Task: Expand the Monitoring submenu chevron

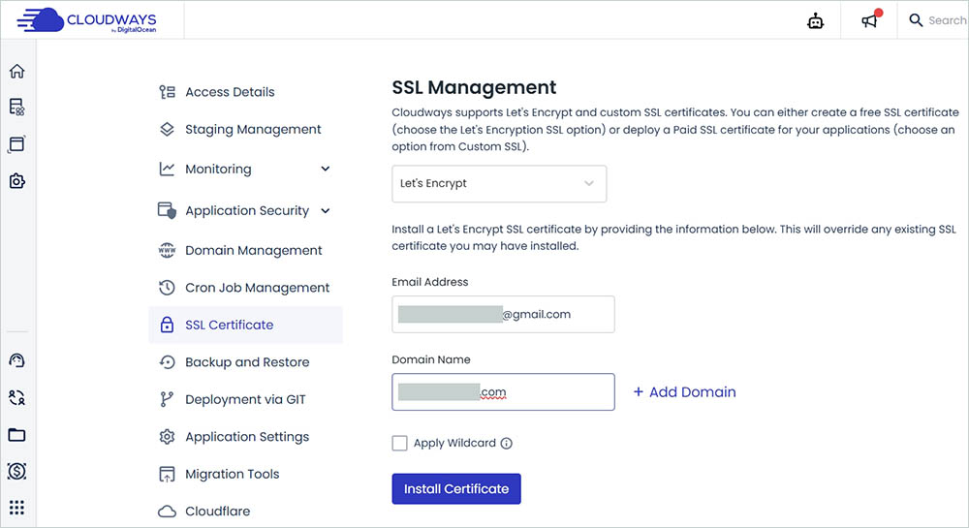Action: [x=326, y=169]
